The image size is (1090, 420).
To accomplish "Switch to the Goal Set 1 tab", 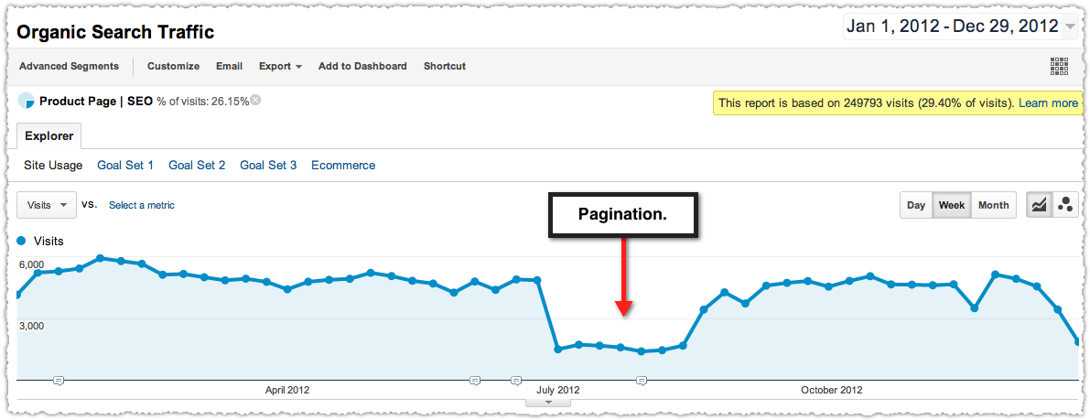I will coord(125,166).
